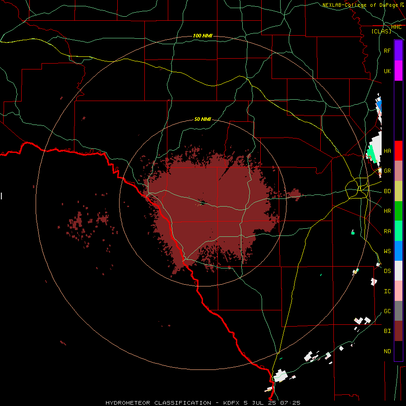Choose the BI brown legend swatch
Screen dimensions: 406x406
pos(398,331)
